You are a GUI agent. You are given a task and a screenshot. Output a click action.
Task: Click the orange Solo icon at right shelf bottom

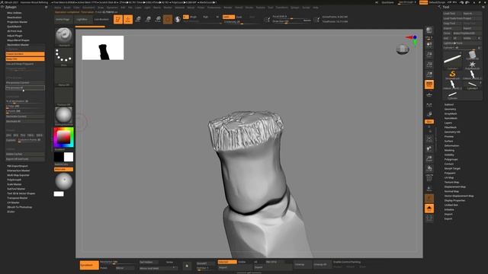(429, 208)
